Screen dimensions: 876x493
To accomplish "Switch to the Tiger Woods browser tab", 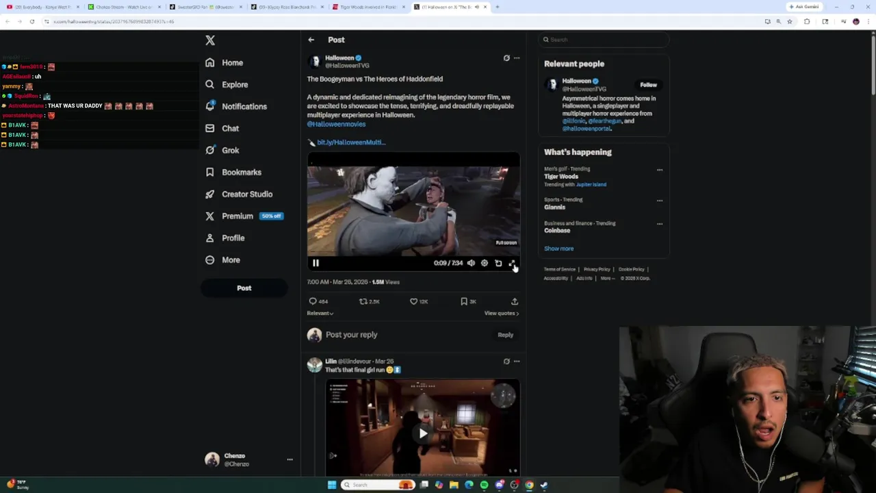I will coord(368,7).
